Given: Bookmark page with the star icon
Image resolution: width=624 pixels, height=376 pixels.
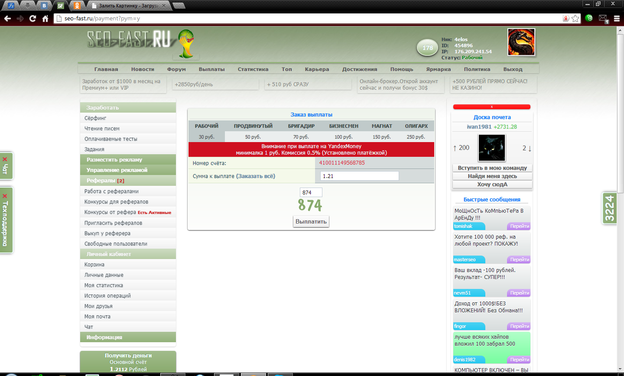Looking at the screenshot, I should [x=575, y=19].
